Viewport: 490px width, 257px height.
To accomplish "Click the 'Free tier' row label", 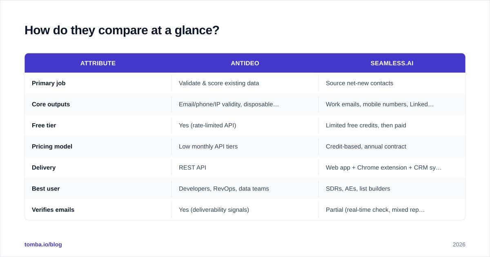I will [44, 126].
